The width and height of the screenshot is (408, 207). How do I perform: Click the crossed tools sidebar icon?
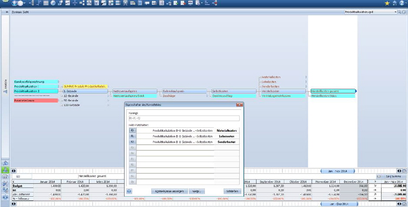point(5,183)
